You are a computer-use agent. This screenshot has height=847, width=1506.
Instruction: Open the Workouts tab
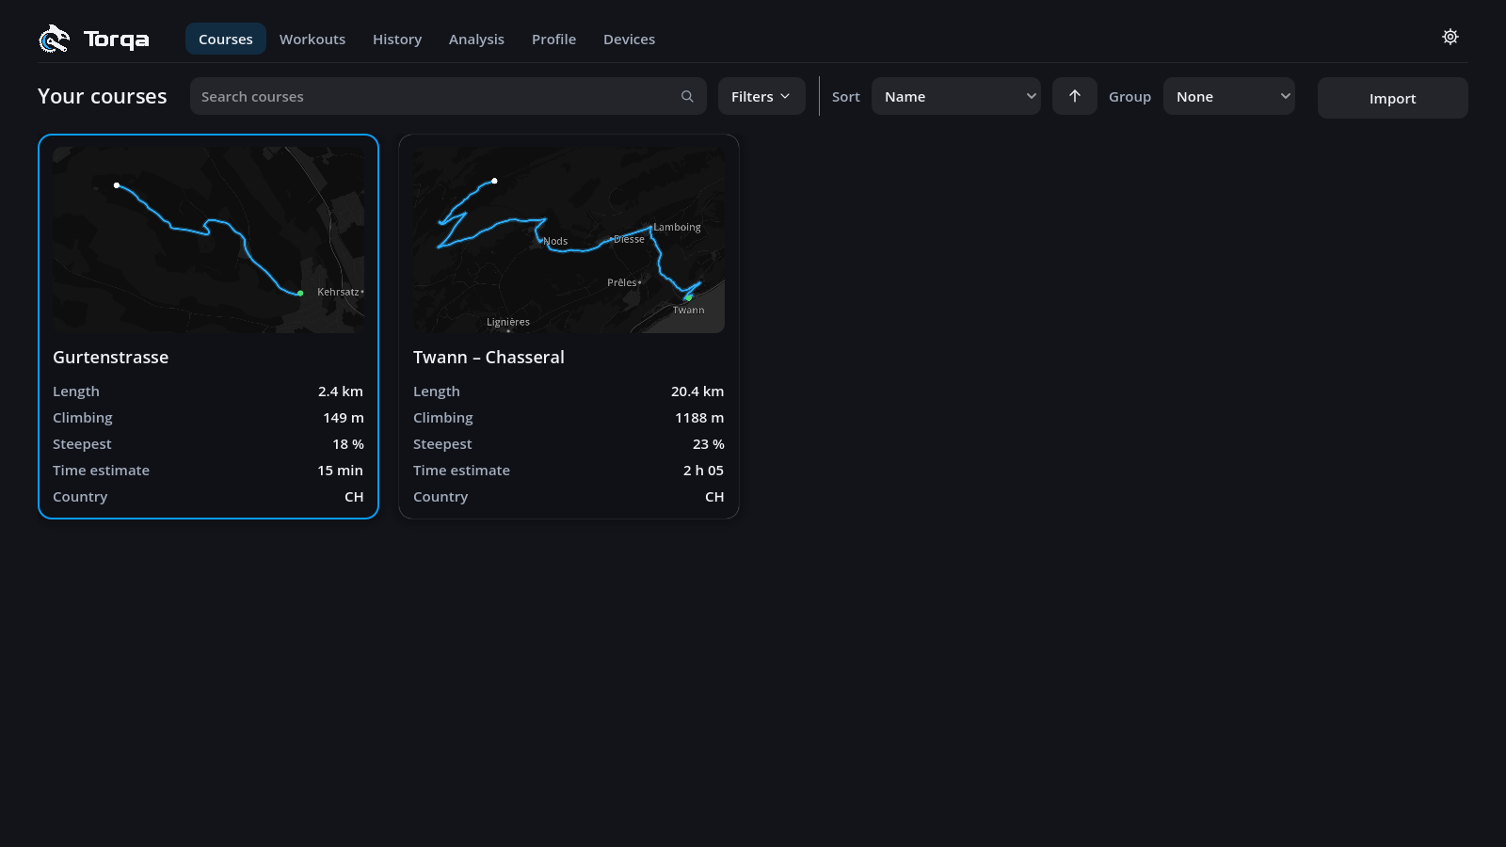[312, 39]
